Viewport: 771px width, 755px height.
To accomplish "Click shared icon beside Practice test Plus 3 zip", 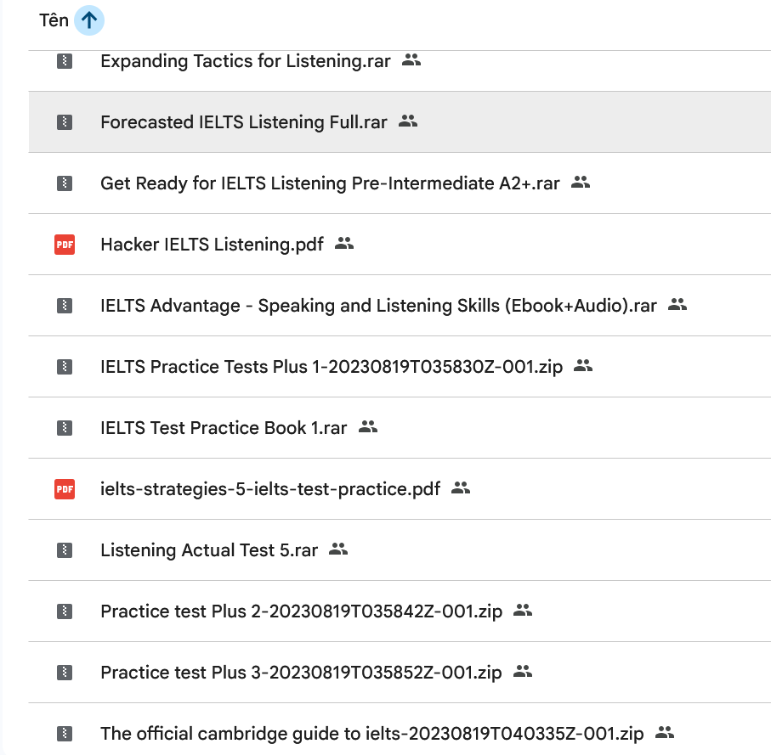I will tap(523, 672).
